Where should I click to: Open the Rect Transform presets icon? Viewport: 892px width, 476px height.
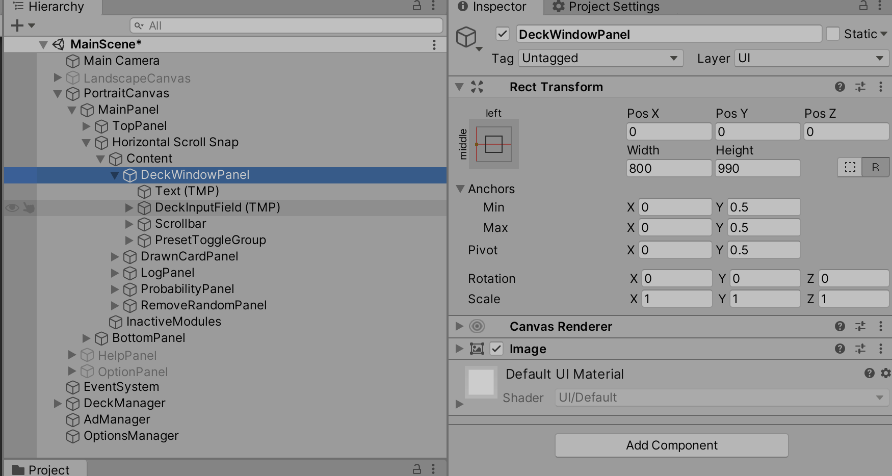click(x=861, y=87)
